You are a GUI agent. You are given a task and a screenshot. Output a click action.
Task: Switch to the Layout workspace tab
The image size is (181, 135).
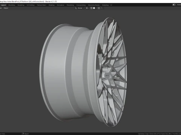click(x=3, y=5)
